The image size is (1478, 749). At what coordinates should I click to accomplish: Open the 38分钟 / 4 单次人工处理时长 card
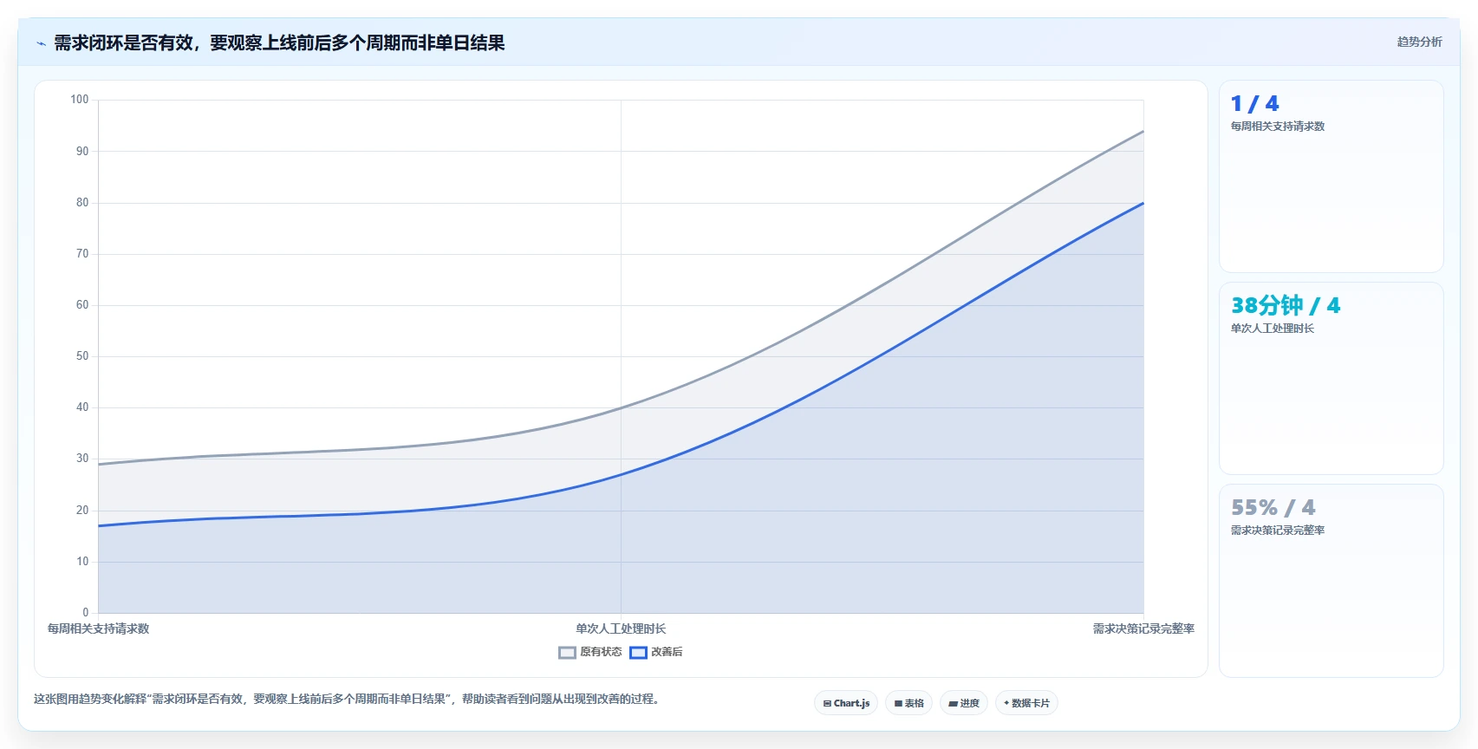pos(1332,379)
